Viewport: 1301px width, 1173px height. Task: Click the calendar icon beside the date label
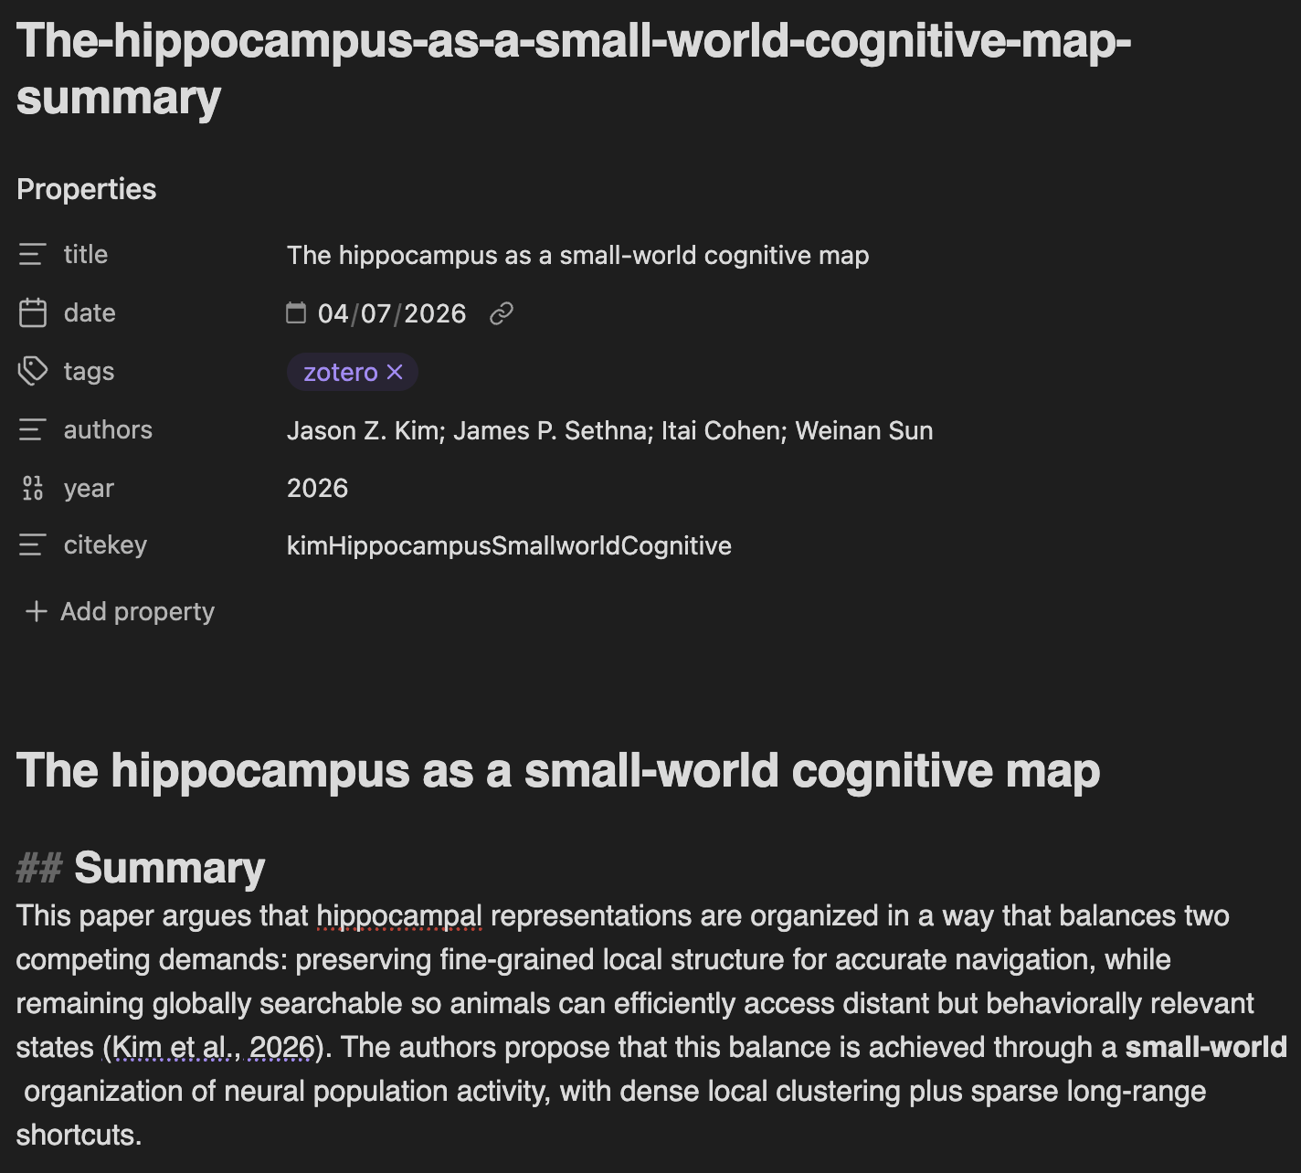[32, 312]
